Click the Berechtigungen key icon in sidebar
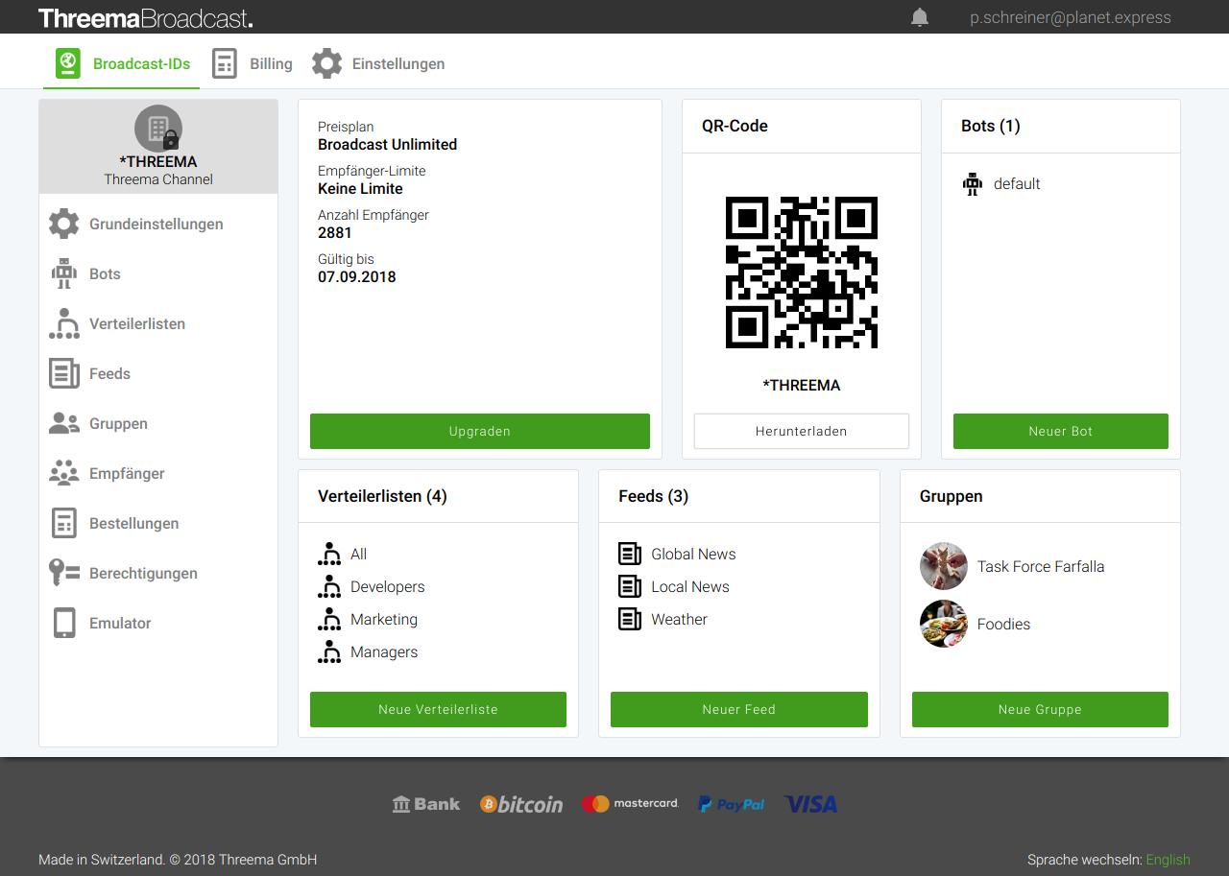Viewport: 1229px width, 876px height. click(64, 573)
